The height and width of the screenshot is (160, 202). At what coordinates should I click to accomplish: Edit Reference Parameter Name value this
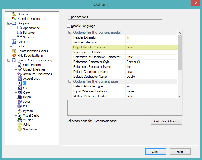(x=151, y=67)
